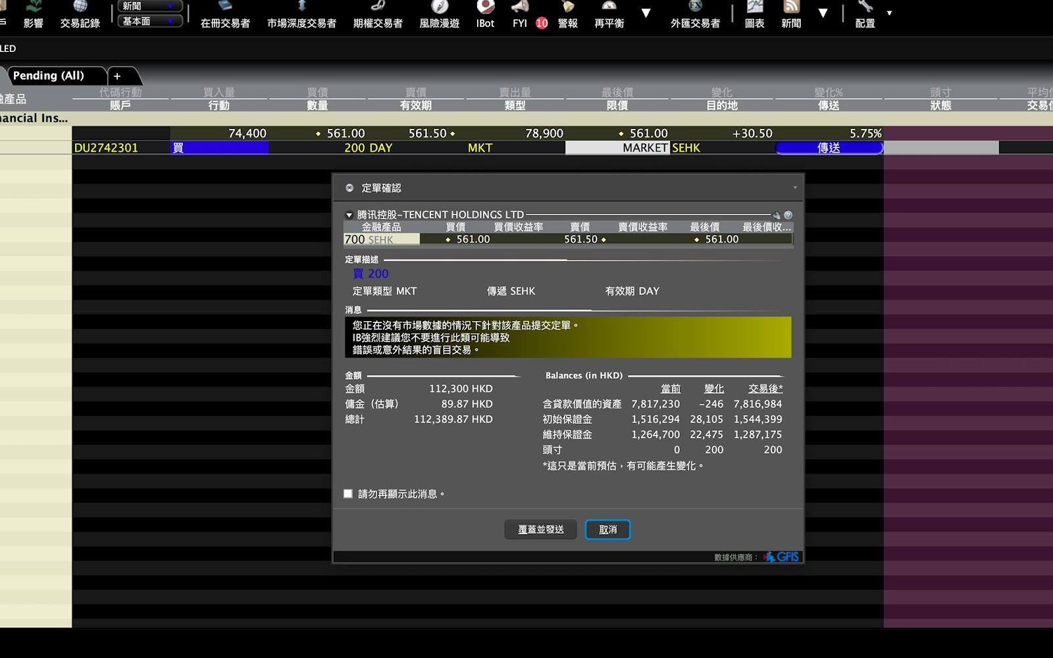The image size is (1053, 658).
Task: Click 狀態 column header
Action: (940, 105)
